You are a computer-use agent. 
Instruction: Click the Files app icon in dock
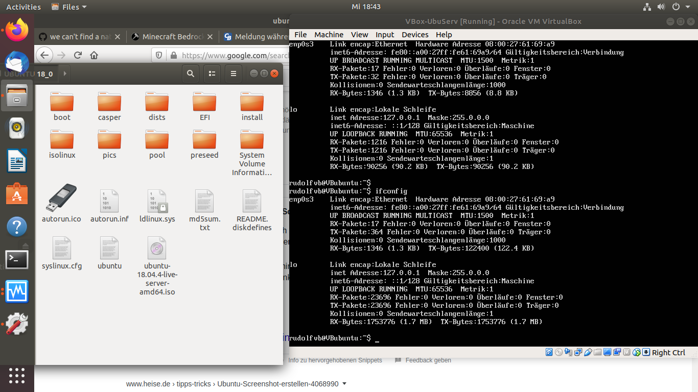click(x=17, y=95)
